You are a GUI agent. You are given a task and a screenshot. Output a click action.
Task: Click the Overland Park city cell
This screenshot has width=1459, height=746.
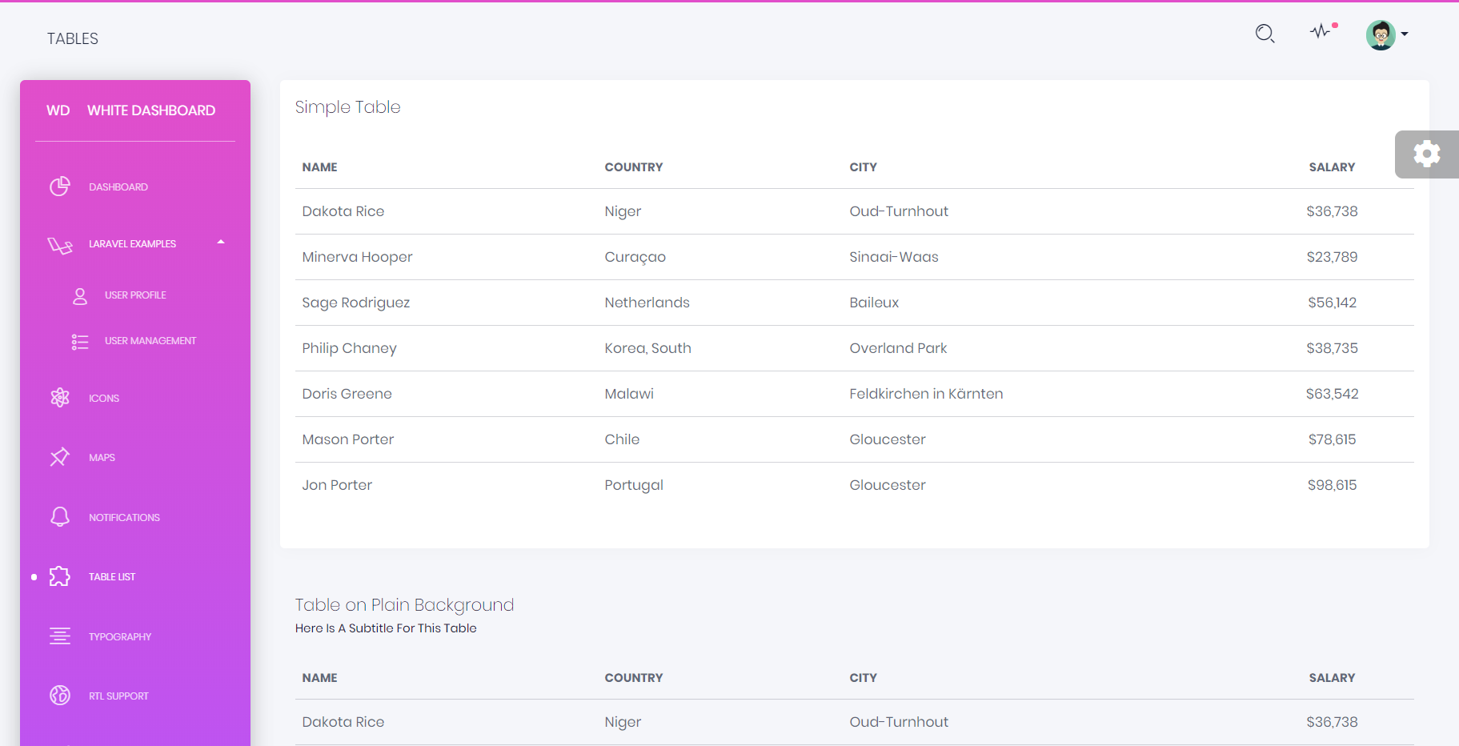coord(898,348)
